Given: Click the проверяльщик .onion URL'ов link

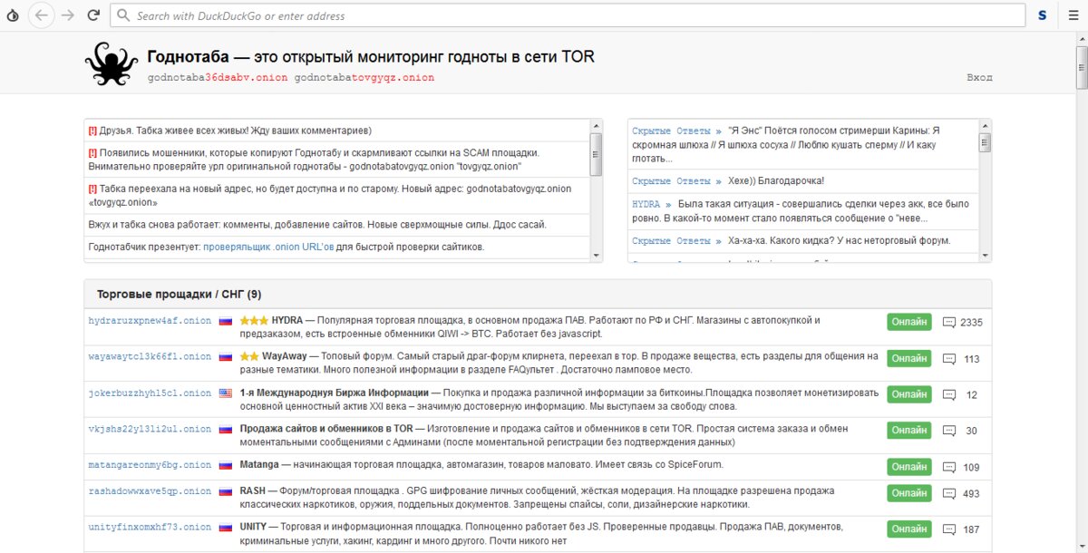Looking at the screenshot, I should [267, 247].
